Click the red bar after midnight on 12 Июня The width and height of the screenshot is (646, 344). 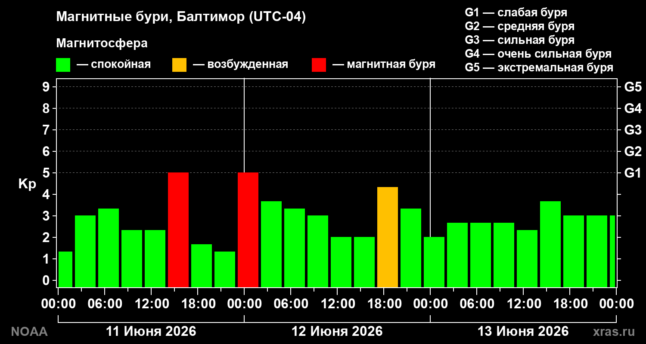click(248, 230)
